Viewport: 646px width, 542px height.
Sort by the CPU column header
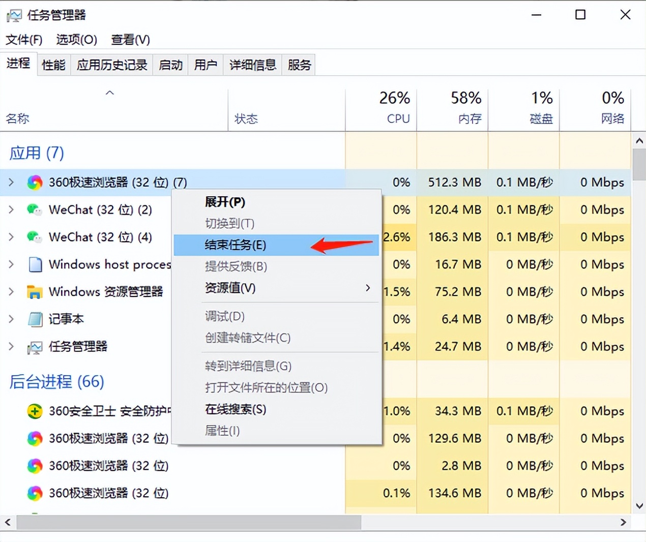[397, 108]
